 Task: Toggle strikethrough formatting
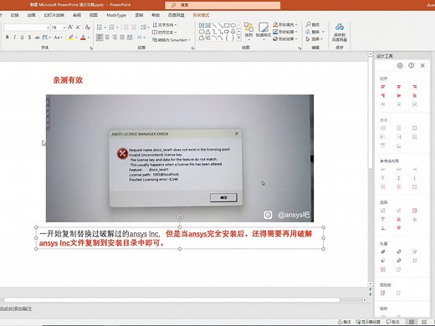tap(37, 37)
